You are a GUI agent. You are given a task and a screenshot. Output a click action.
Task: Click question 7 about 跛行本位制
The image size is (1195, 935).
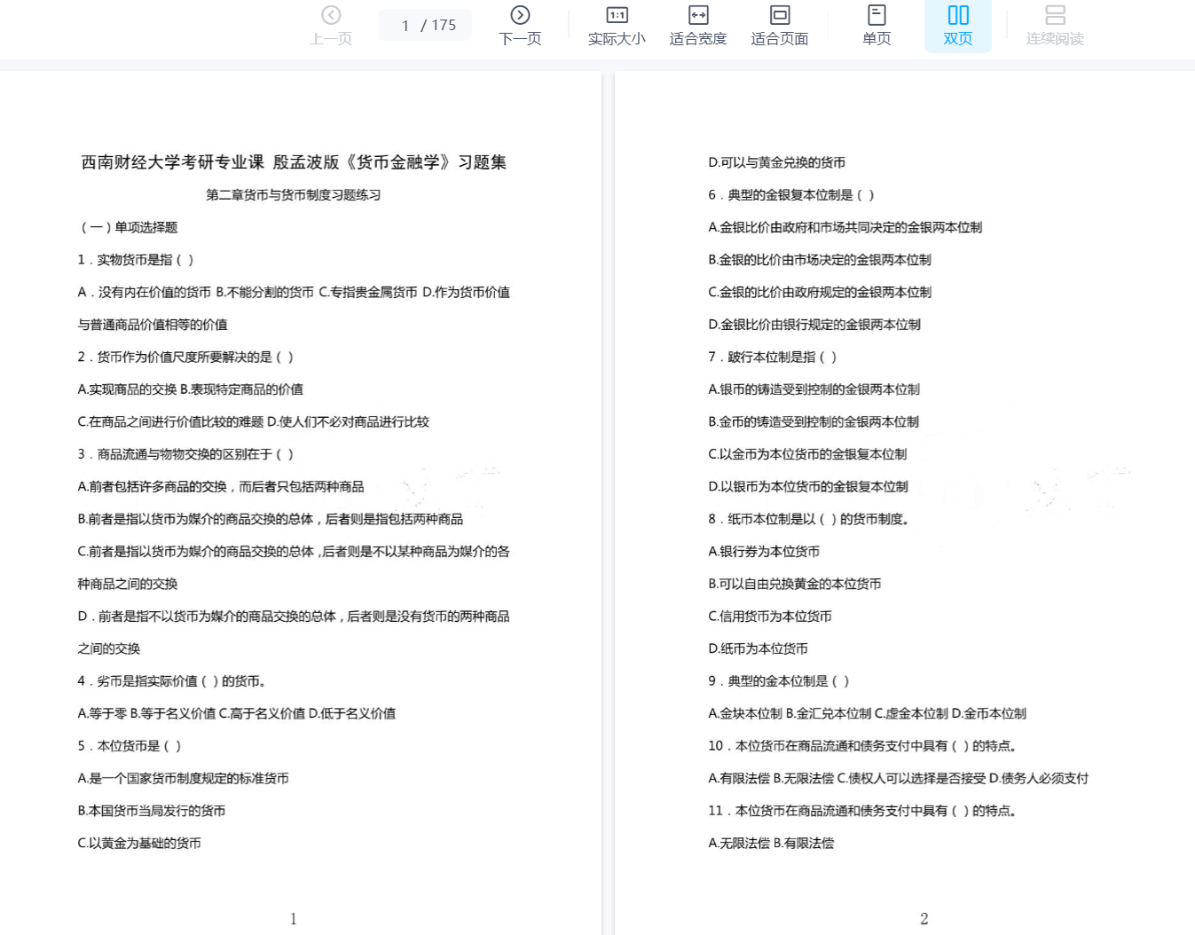point(772,357)
